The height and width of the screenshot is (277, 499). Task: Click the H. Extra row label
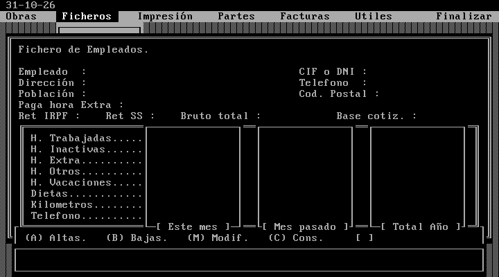point(86,161)
